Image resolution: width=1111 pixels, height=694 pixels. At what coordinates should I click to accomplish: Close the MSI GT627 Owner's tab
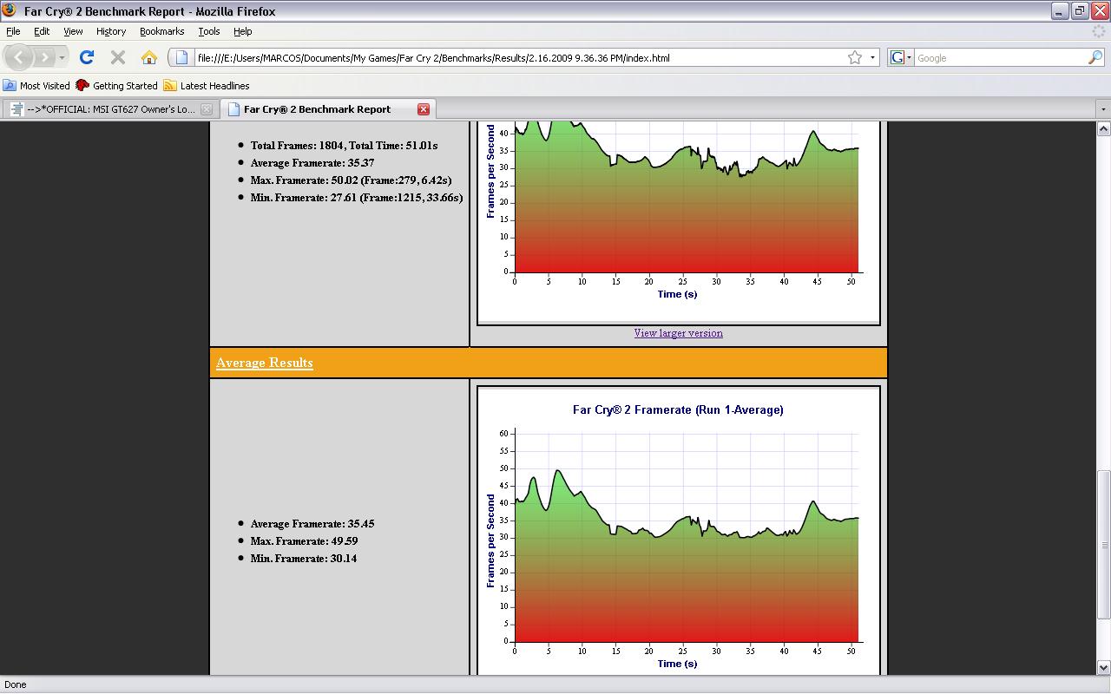tap(207, 109)
